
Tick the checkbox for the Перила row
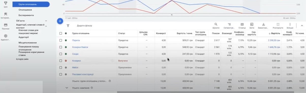(60, 40)
